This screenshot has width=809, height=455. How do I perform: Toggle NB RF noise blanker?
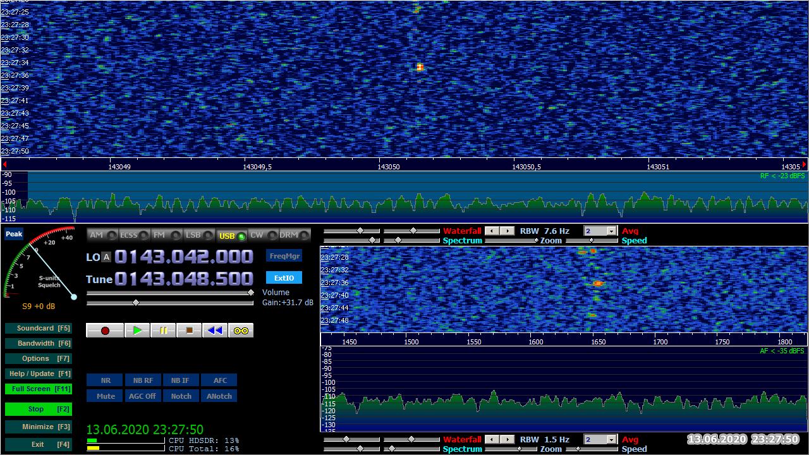pyautogui.click(x=143, y=380)
